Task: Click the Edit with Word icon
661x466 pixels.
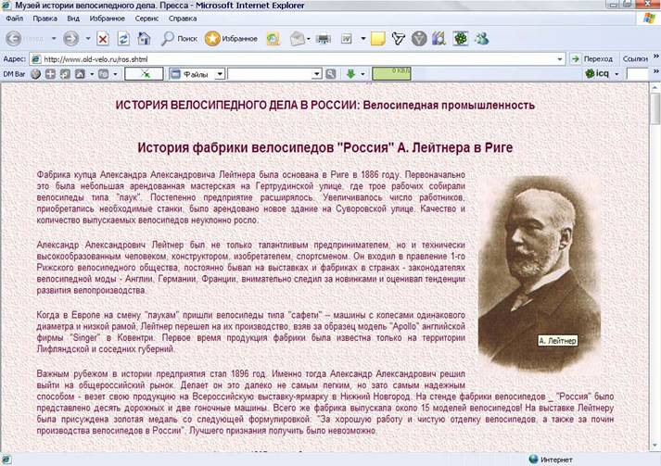Action: coord(347,39)
